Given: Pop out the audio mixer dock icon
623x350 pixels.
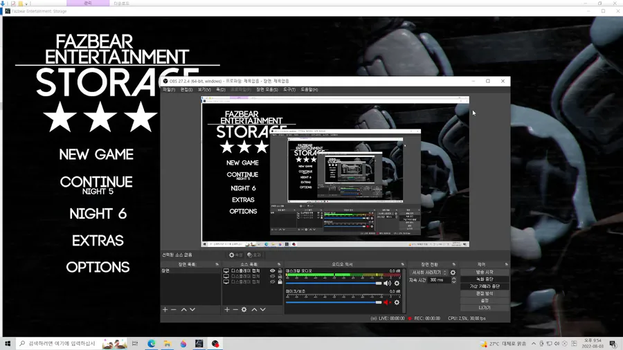Looking at the screenshot, I should point(402,264).
